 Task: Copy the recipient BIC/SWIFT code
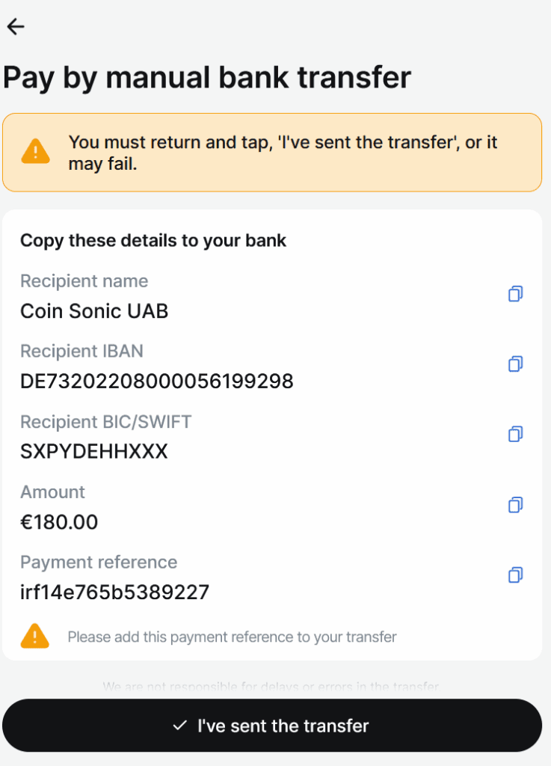[x=514, y=435]
